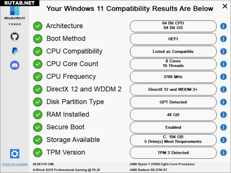
Task: Click the Check for Updates link
Action: [14, 164]
